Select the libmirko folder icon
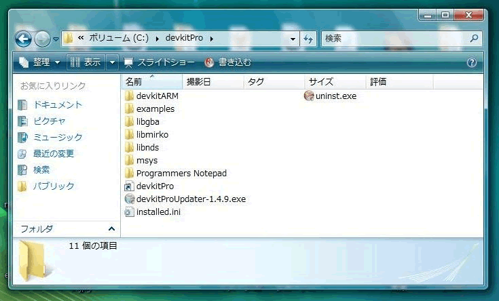499x301 pixels. click(129, 134)
